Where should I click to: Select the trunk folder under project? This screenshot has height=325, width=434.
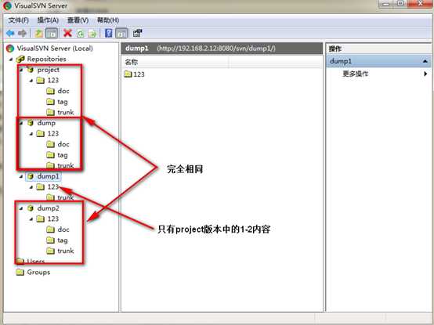click(x=66, y=112)
